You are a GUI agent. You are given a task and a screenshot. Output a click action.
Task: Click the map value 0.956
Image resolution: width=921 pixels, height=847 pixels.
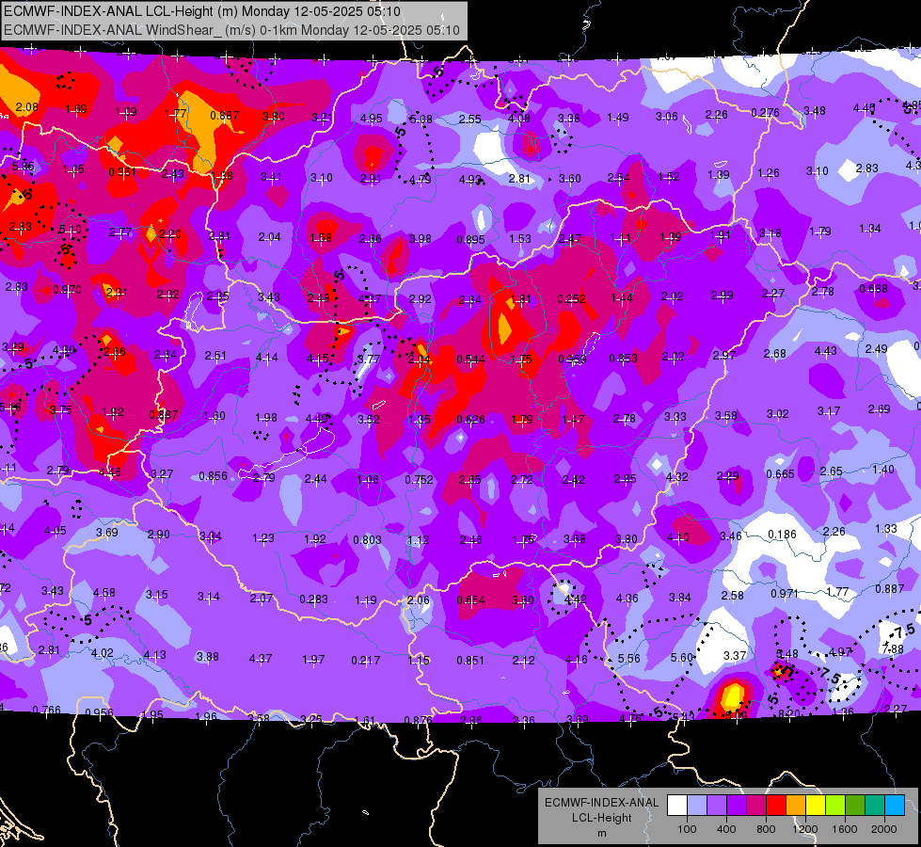point(100,713)
